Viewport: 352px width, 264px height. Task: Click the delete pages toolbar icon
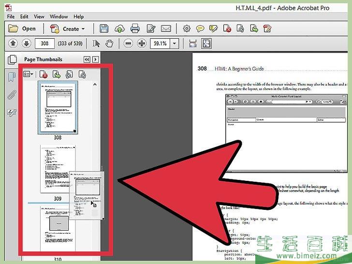click(227, 29)
